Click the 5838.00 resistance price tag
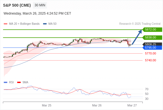Image resolution: width=163 pixels, height=110 pixels. pyautogui.click(x=152, y=37)
